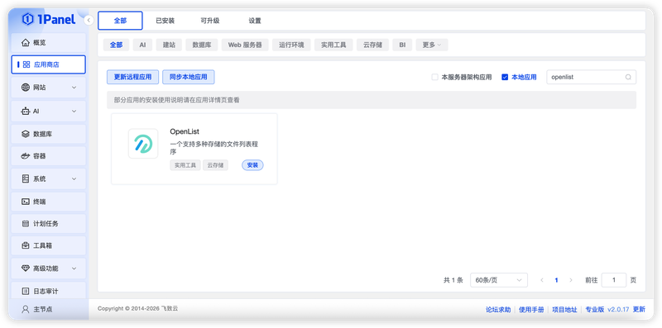
Task: Click the 更新 update link
Action: coord(639,310)
